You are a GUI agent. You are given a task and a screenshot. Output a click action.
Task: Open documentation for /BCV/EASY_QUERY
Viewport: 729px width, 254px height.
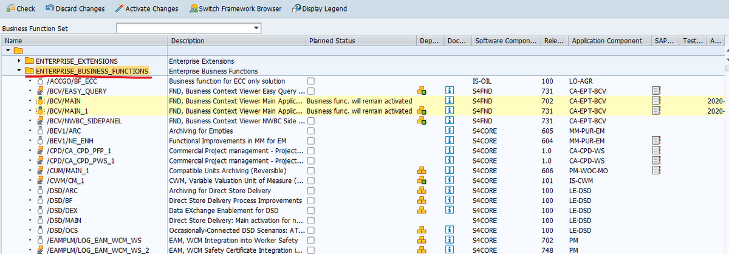pyautogui.click(x=450, y=91)
